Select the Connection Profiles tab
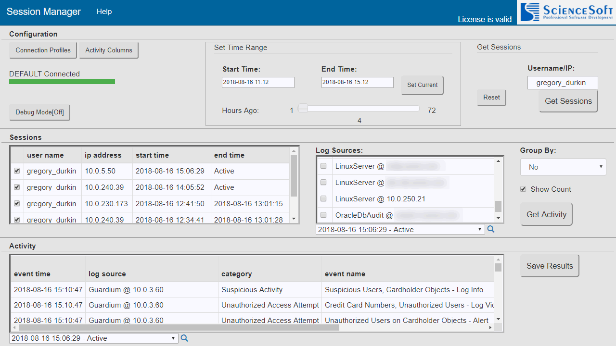Screen dimensions: 616x346 pos(43,50)
